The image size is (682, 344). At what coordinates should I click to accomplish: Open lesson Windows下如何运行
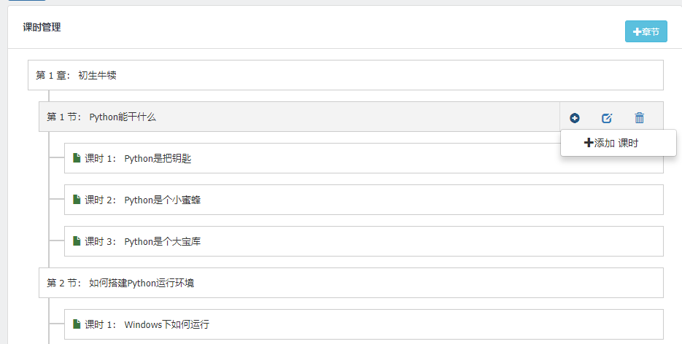click(167, 324)
